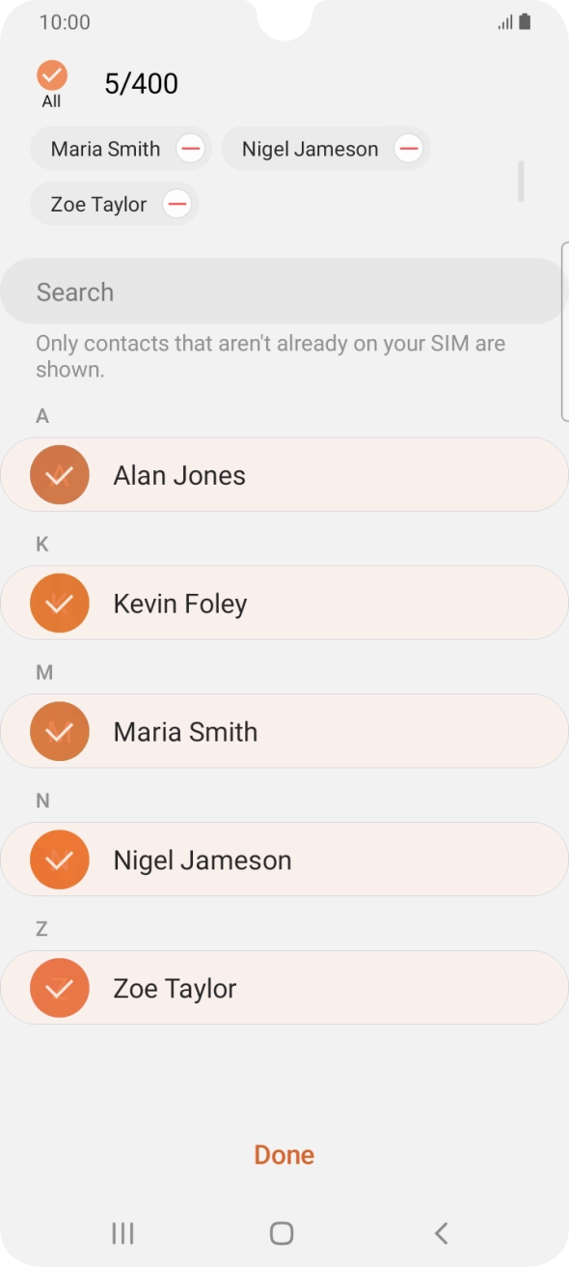This screenshot has width=569, height=1267.
Task: Remove Nigel Jameson chip with minus icon
Action: point(409,149)
